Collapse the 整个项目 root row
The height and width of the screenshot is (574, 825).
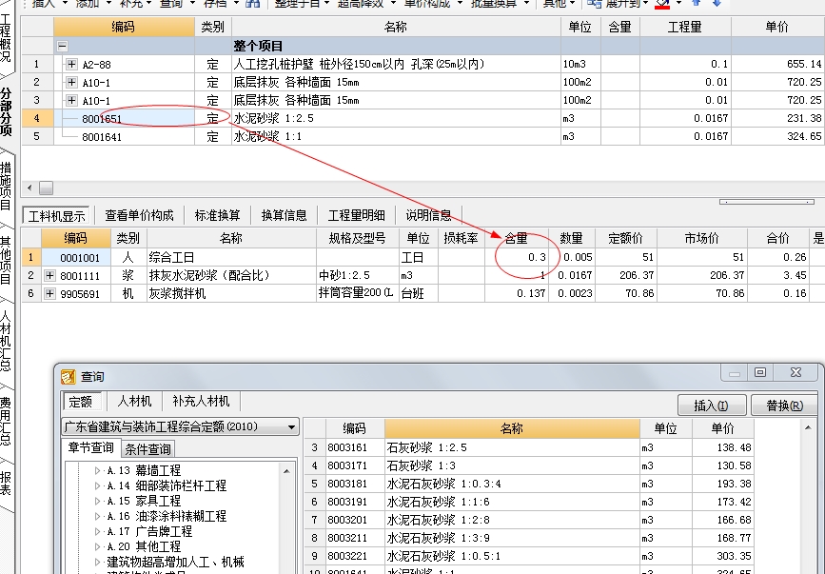coord(62,47)
